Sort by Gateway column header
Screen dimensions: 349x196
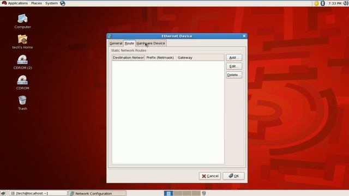200,58
